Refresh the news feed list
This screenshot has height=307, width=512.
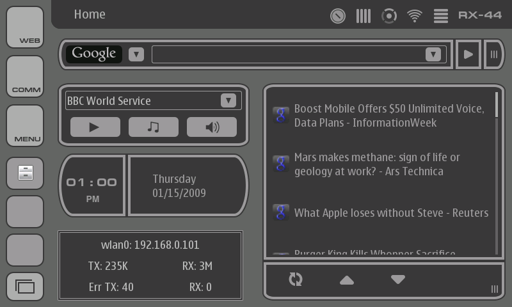click(x=296, y=279)
